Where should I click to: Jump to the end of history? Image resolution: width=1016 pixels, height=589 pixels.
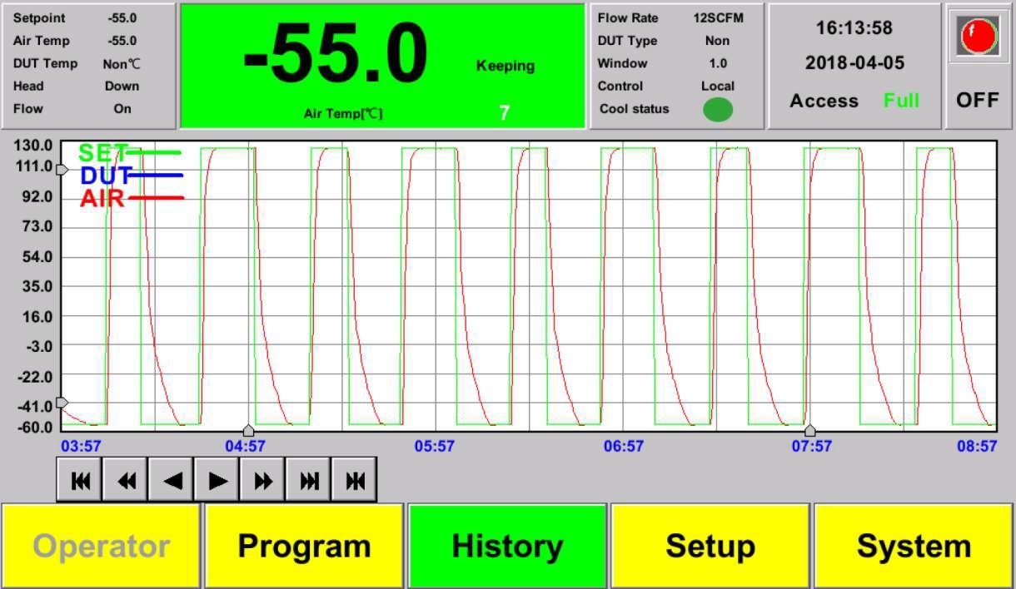(309, 480)
